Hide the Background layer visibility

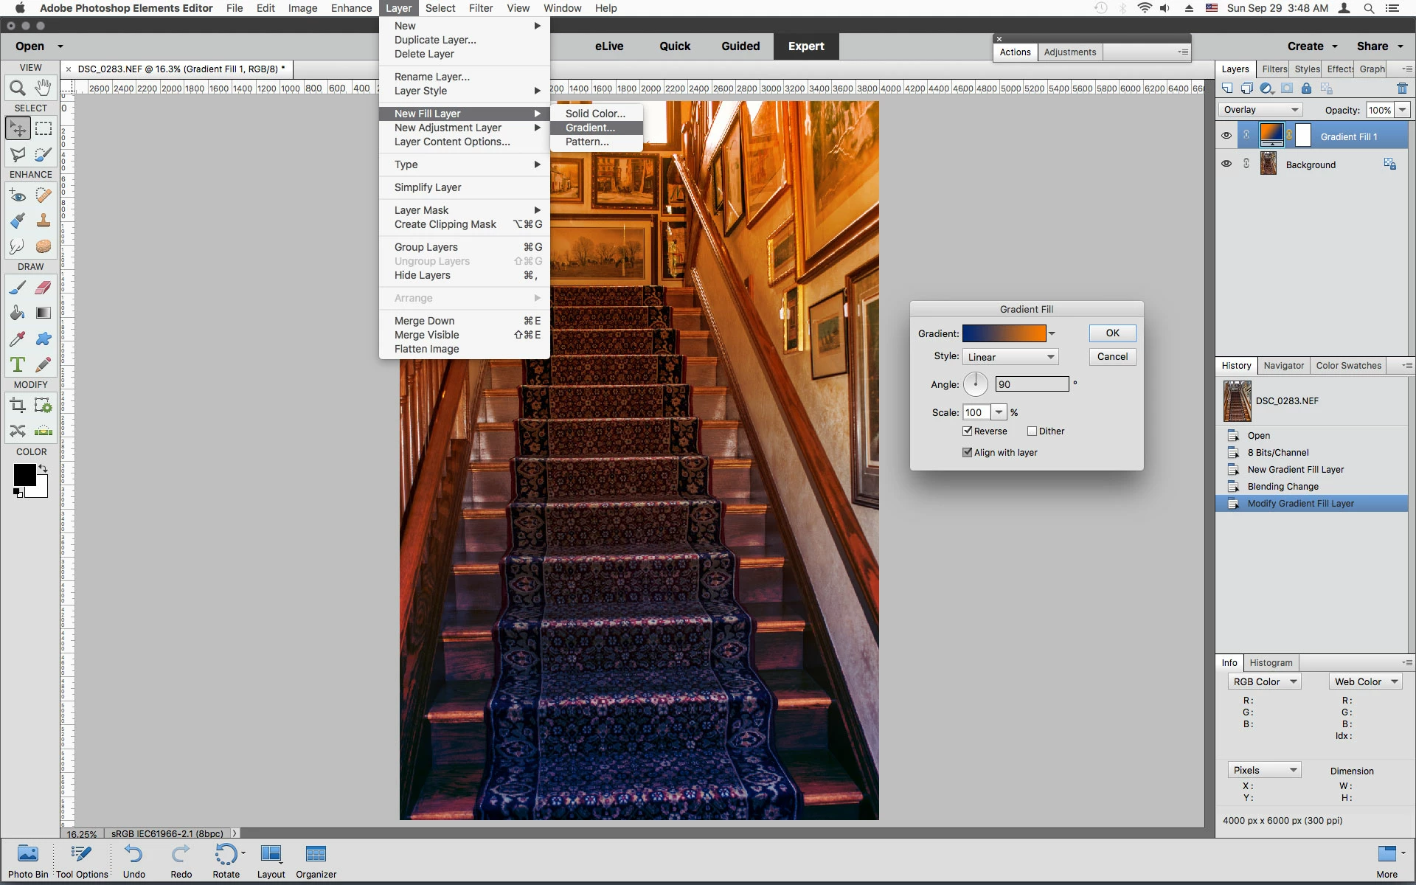click(1226, 164)
